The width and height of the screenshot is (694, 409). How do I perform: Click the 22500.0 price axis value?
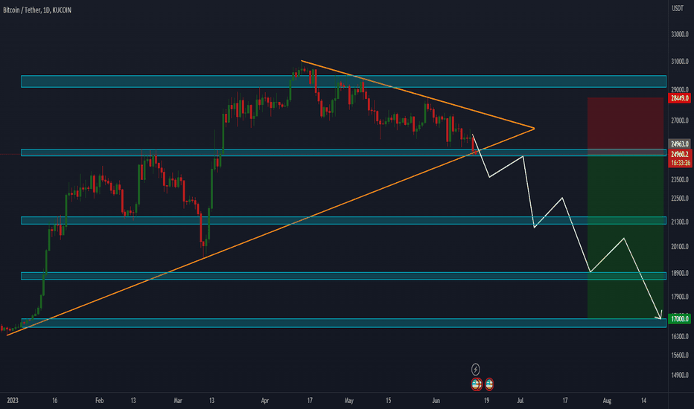[x=679, y=198]
